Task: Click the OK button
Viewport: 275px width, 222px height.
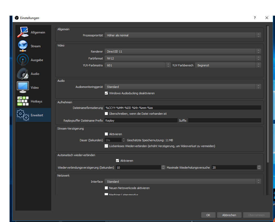Action: [x=208, y=215]
